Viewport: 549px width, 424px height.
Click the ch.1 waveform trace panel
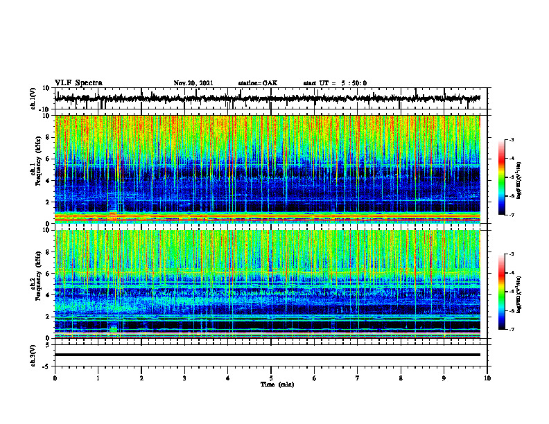coord(271,98)
